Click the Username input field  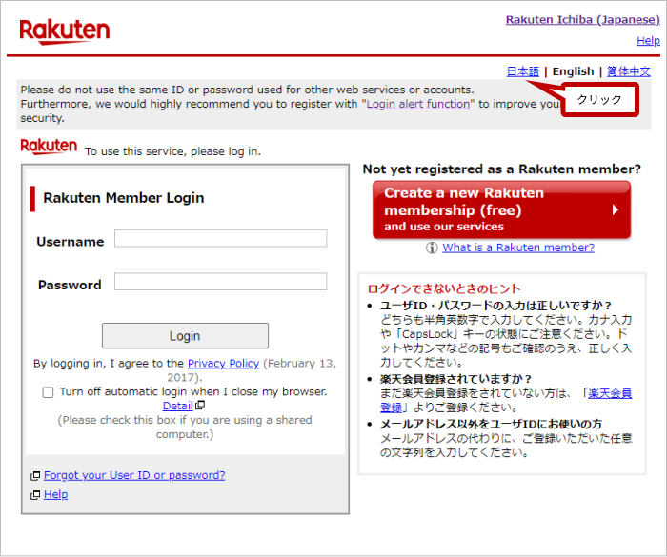pyautogui.click(x=221, y=238)
